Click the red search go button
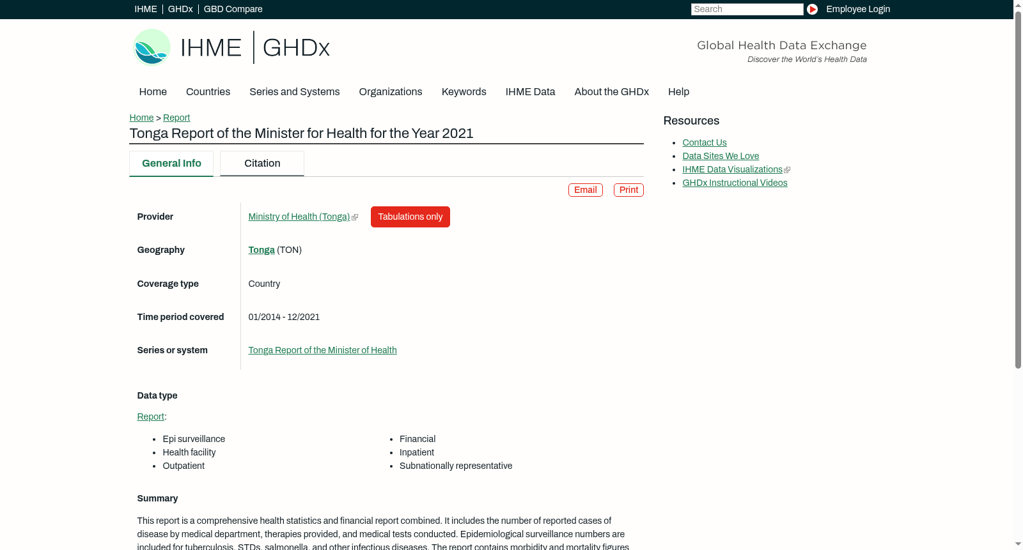The width and height of the screenshot is (1023, 550). click(x=812, y=9)
